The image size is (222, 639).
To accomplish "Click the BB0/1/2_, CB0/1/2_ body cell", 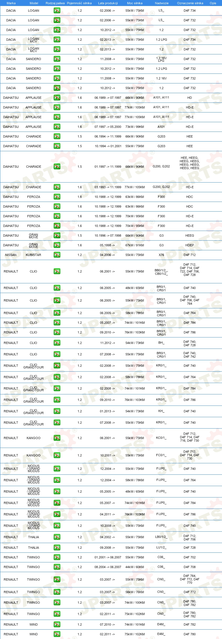I will tap(161, 272).
